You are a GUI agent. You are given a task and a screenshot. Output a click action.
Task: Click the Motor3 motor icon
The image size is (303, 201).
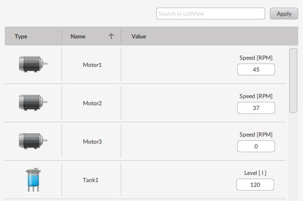[x=33, y=141]
